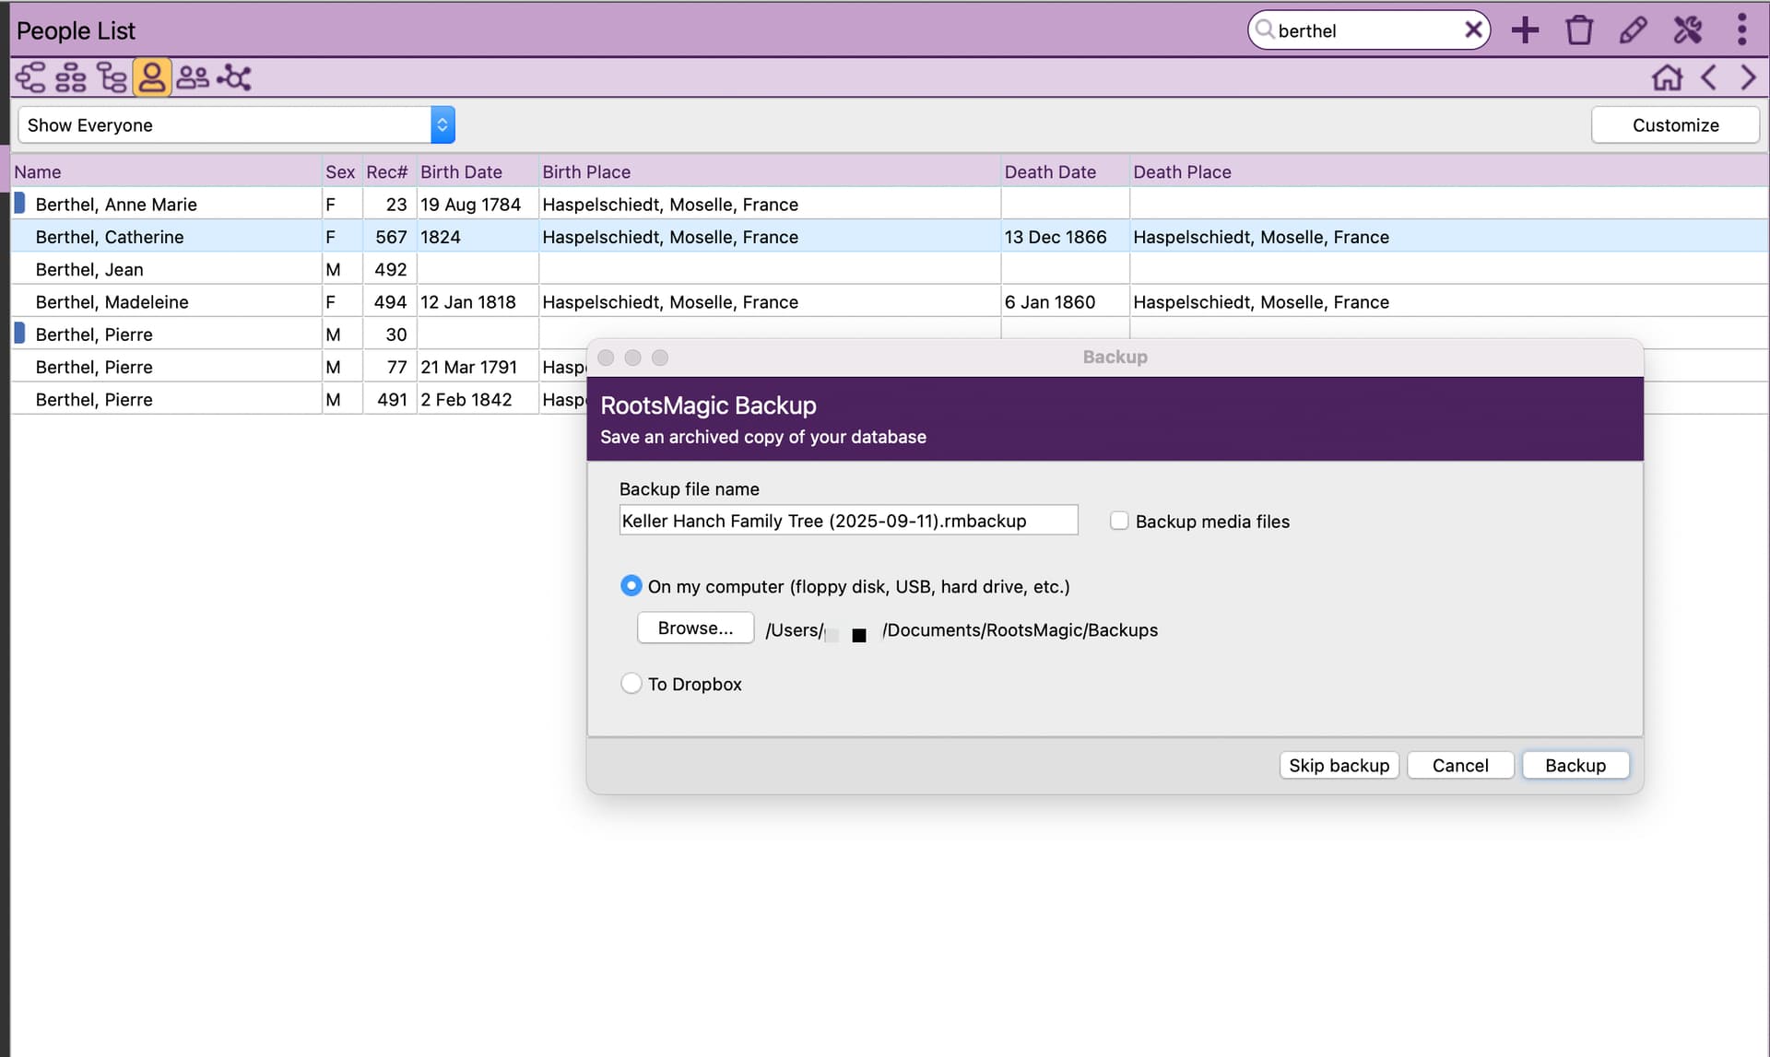1770x1057 pixels.
Task: Select the two-person Couple List icon
Action: click(193, 78)
